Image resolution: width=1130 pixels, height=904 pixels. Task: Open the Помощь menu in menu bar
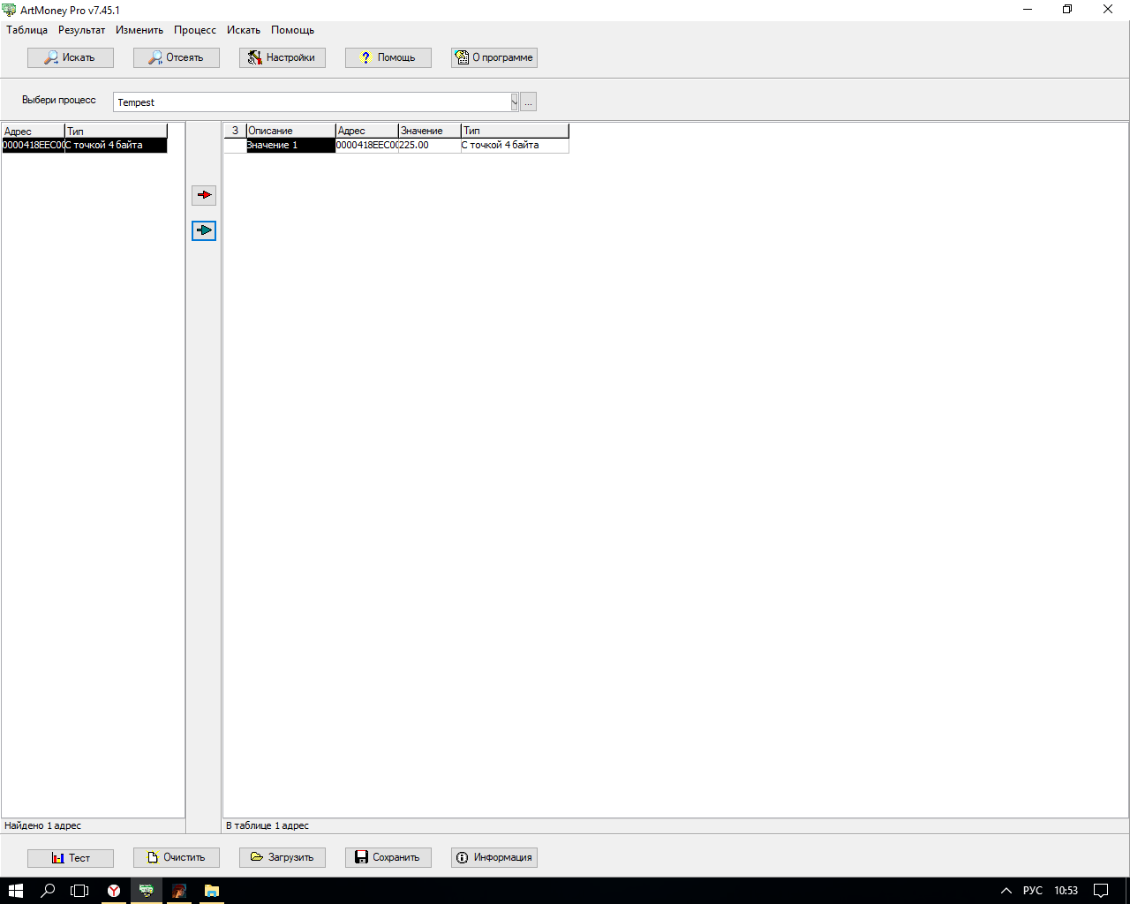pyautogui.click(x=292, y=30)
